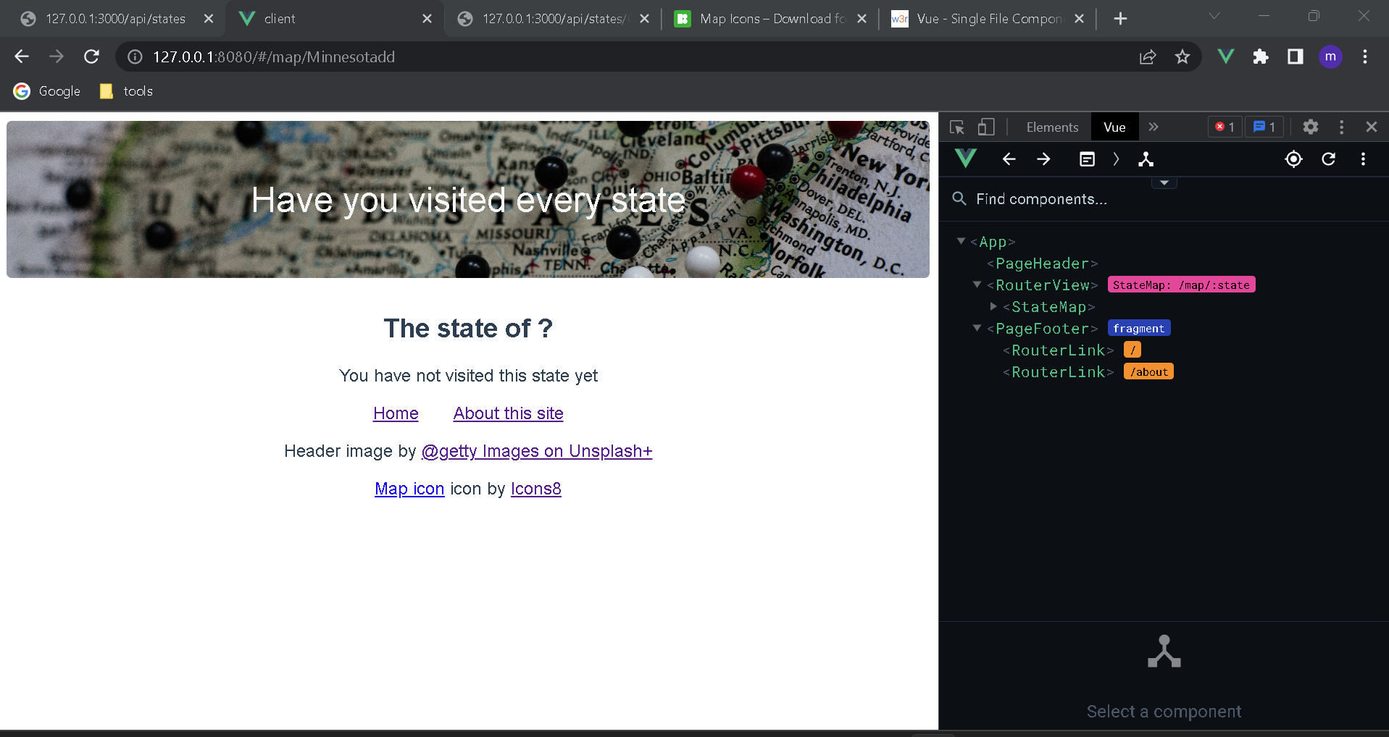Click Vue devtools forward arrow
Viewport: 1389px width, 737px height.
click(x=1043, y=159)
